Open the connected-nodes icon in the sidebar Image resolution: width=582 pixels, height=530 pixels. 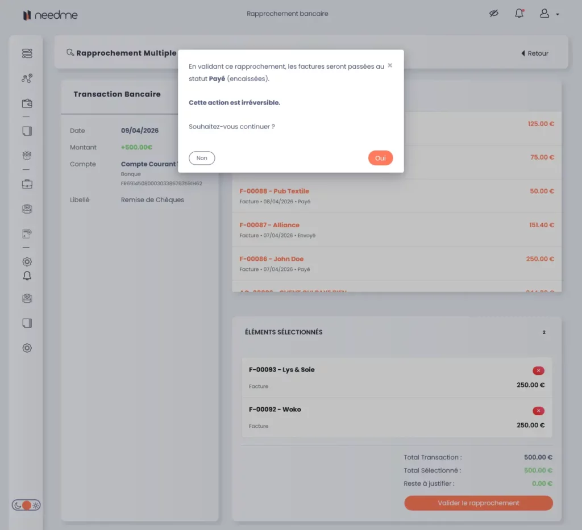[27, 78]
